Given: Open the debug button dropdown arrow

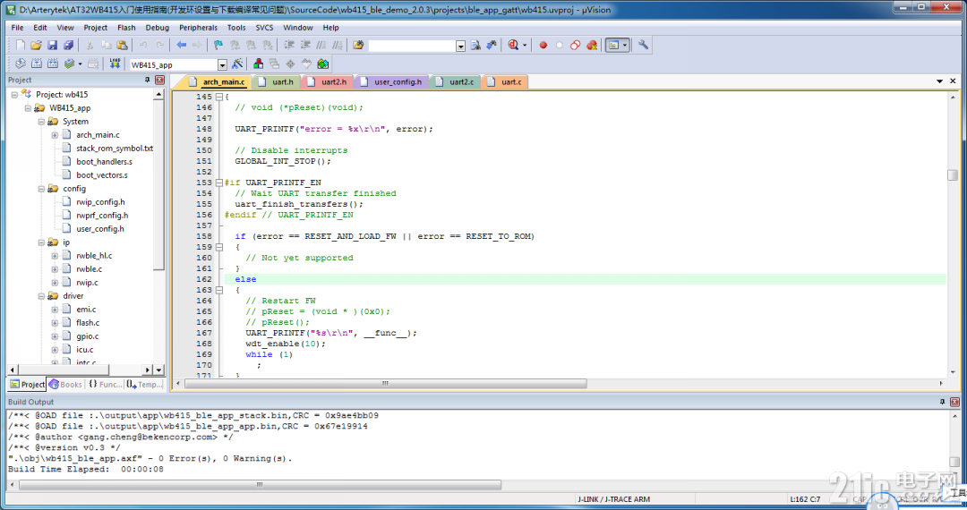Looking at the screenshot, I should point(525,45).
